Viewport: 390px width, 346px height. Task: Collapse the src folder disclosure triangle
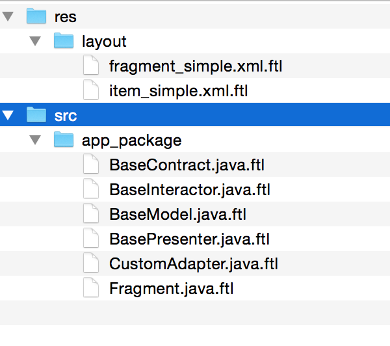[x=8, y=115]
